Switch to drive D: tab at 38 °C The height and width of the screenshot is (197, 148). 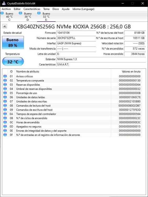(28, 17)
